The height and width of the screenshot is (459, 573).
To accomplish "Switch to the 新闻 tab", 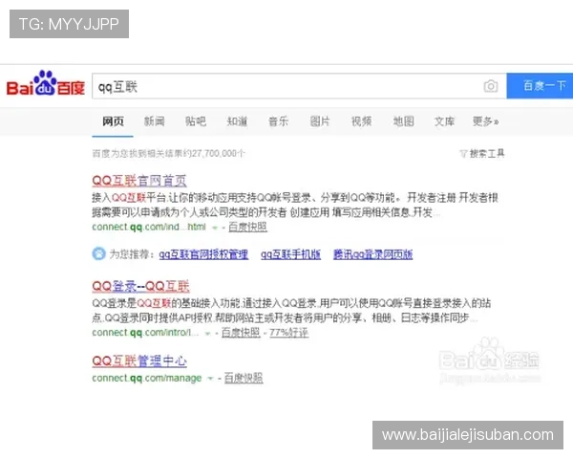I will [154, 121].
